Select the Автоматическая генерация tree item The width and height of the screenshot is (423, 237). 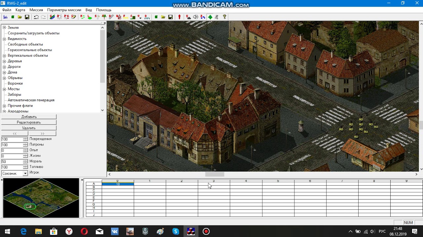pos(31,100)
